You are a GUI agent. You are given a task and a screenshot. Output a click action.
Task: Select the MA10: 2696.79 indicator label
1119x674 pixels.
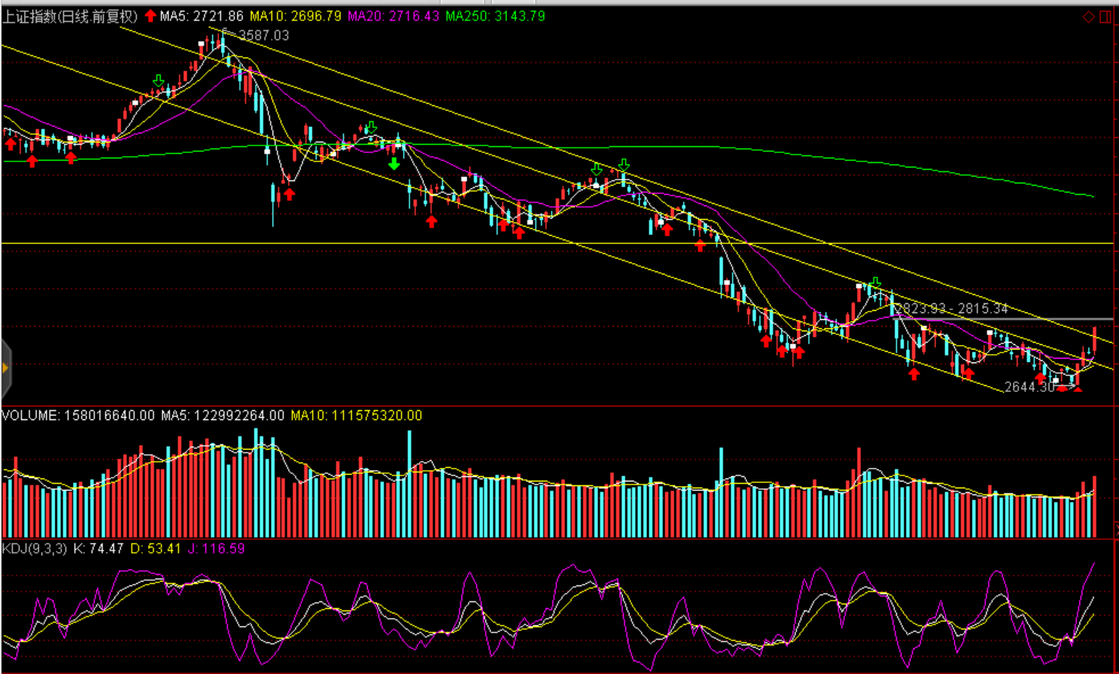[295, 16]
